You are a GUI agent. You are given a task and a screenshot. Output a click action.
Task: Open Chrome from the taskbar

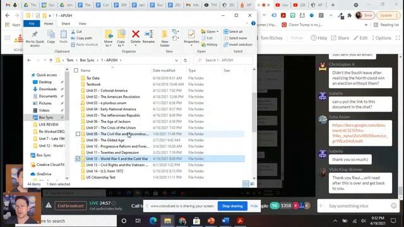coord(182,221)
